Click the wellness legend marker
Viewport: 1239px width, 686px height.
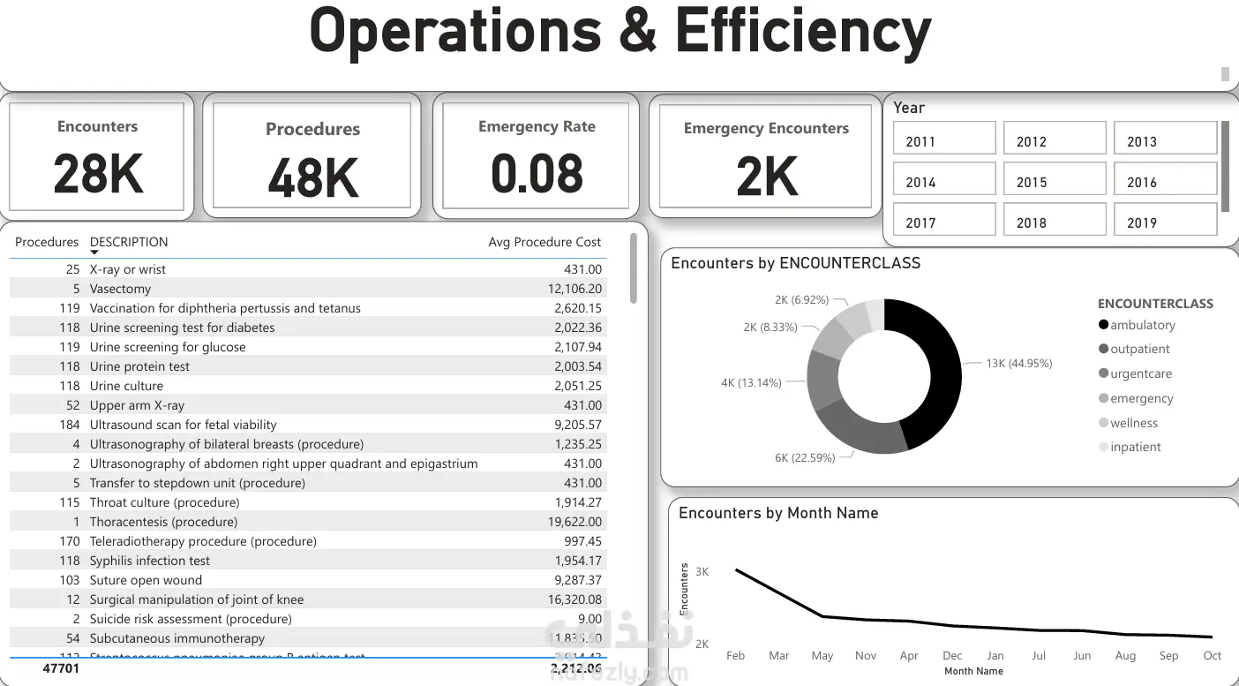coord(1103,423)
